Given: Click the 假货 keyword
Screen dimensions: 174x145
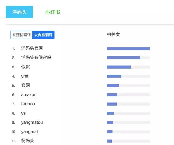Looking at the screenshot, I should [x=26, y=67].
